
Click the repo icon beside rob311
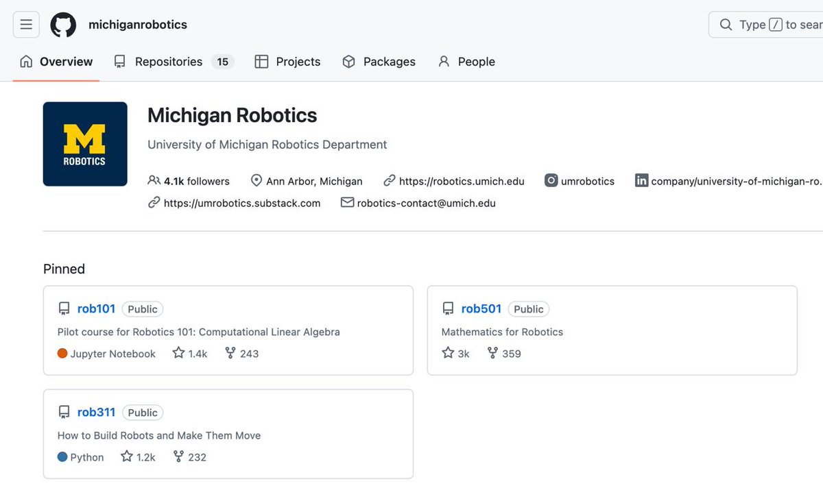[64, 413]
